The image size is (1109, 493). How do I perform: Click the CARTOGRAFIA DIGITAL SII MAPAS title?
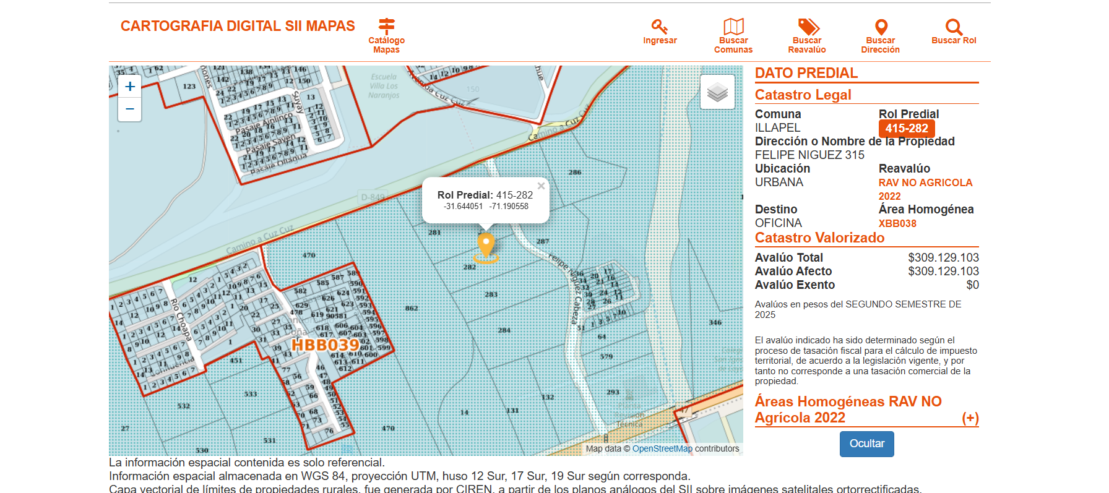coord(238,26)
